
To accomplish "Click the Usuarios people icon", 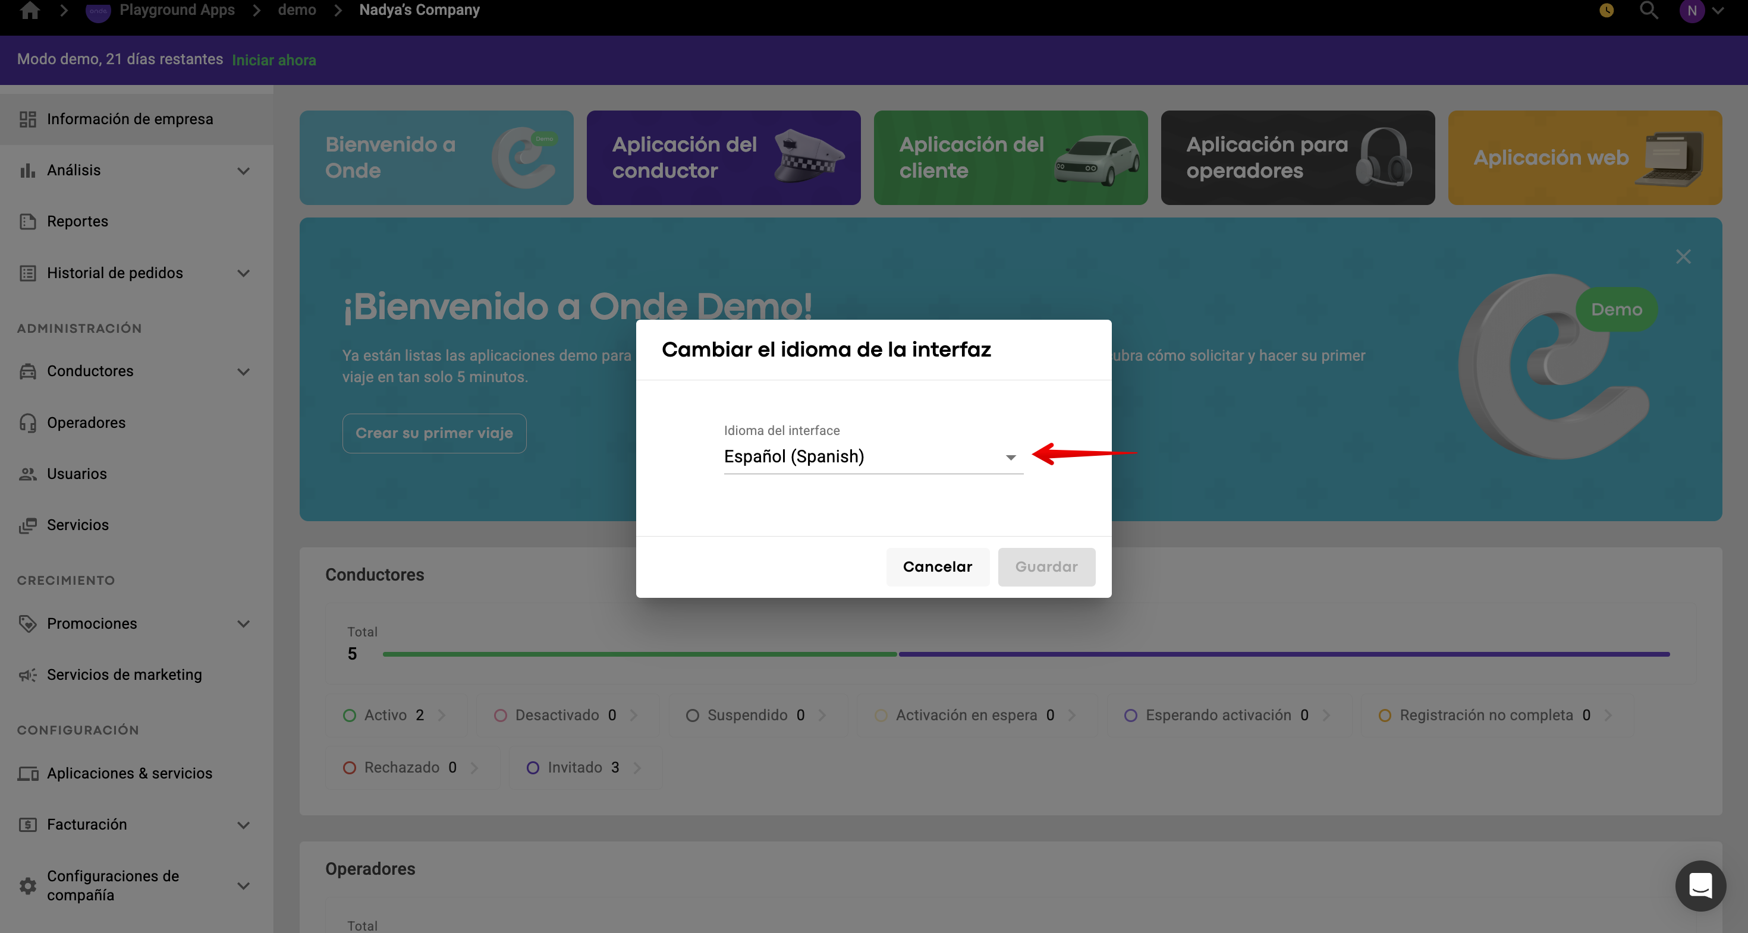I will [x=28, y=474].
